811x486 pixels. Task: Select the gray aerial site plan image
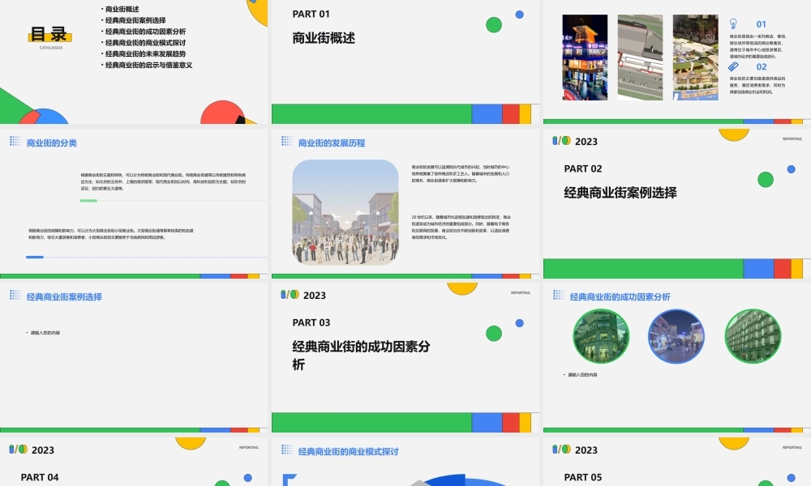pyautogui.click(x=641, y=58)
